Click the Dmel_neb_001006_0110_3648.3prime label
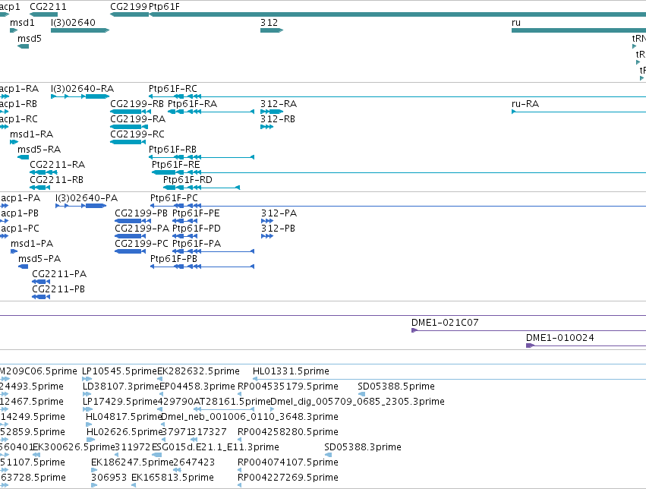Screen dimensions: 646x489 250,418
